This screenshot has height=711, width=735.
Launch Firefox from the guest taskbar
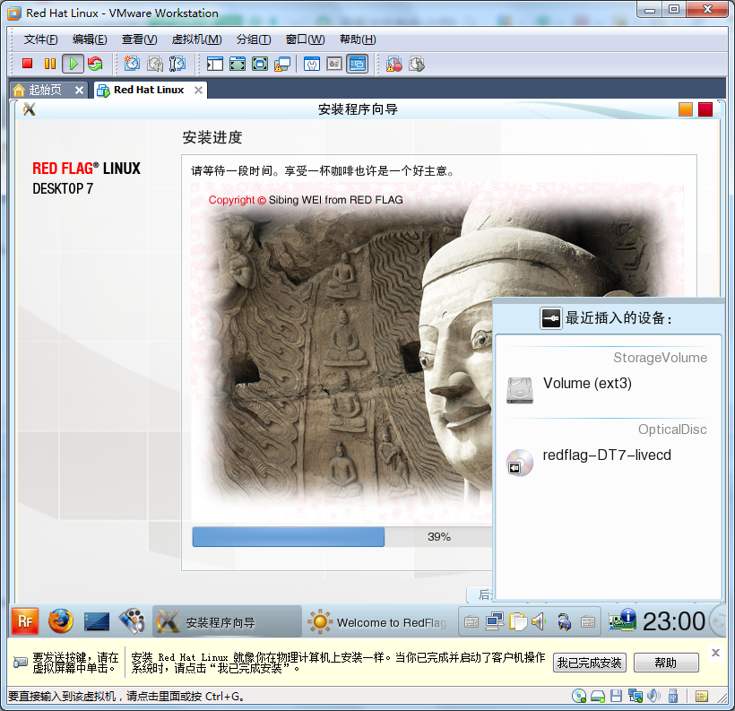click(60, 621)
